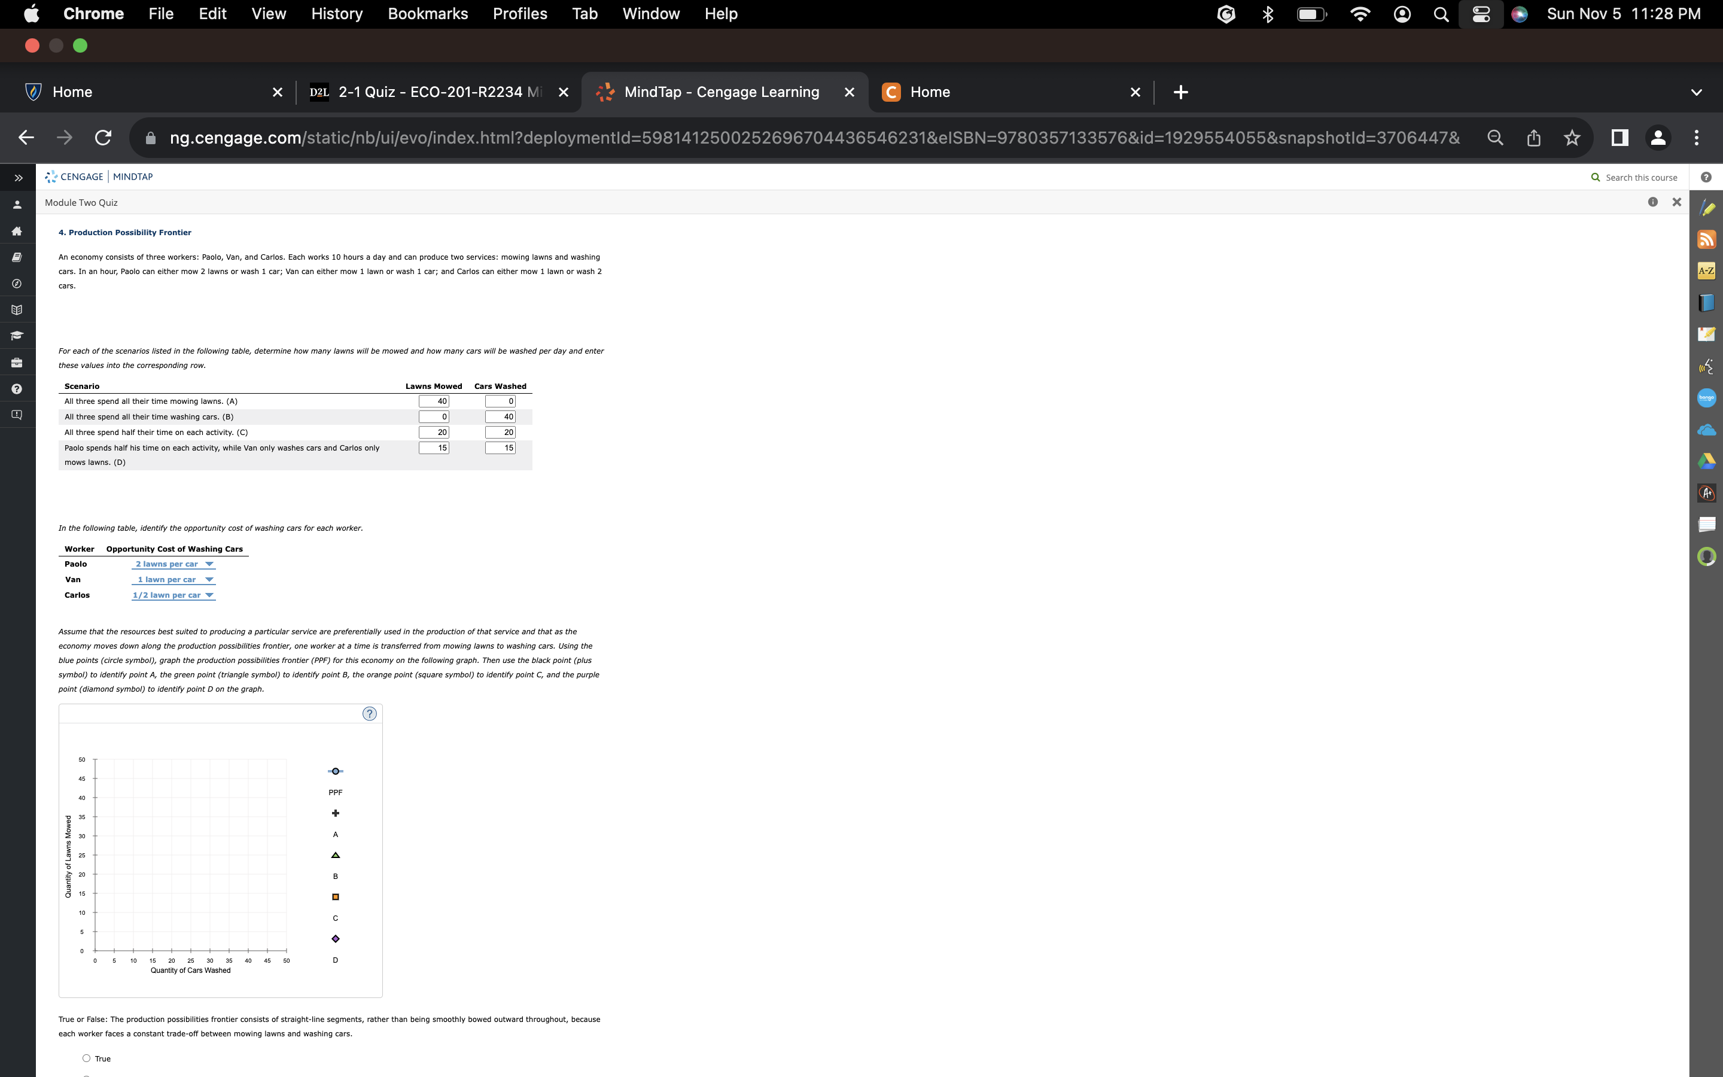Click the highlighter pen icon in right sidebar
The image size is (1723, 1077).
(1707, 208)
